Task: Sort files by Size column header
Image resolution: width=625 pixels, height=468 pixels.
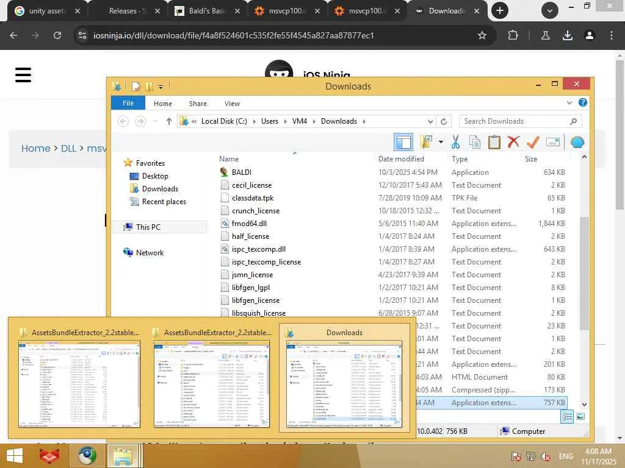Action: [x=531, y=159]
